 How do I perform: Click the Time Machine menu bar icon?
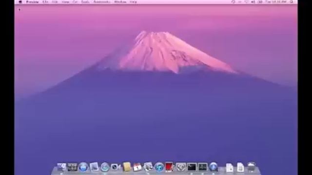point(233,2)
